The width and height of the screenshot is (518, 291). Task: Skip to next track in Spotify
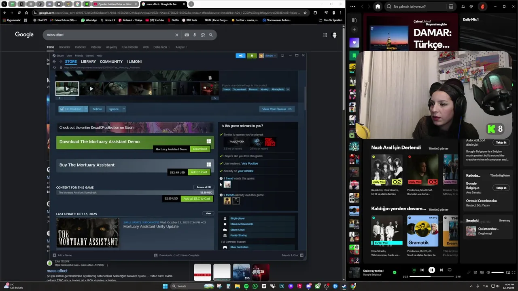(x=441, y=270)
